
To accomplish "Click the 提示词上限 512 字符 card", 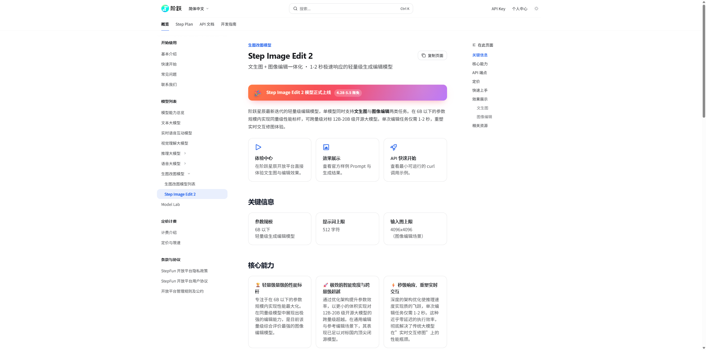I will 347,229.
